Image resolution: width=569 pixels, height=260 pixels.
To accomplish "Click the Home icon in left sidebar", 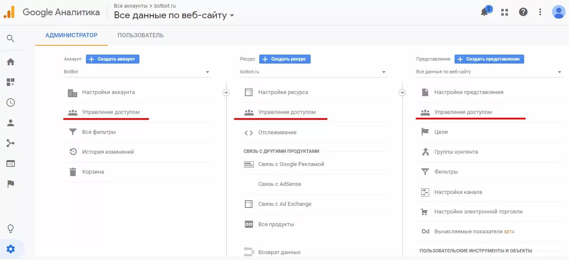I will [11, 62].
